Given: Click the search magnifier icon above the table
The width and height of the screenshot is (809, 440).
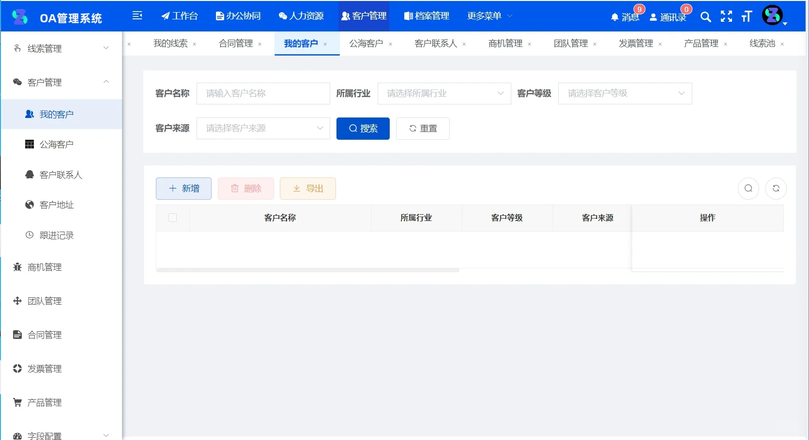Looking at the screenshot, I should (748, 189).
